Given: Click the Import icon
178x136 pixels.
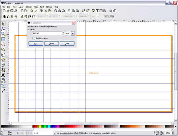Looking at the screenshot, I should point(22,11).
